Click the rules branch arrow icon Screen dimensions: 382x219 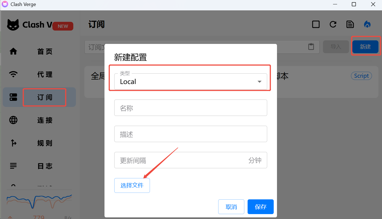(13, 143)
